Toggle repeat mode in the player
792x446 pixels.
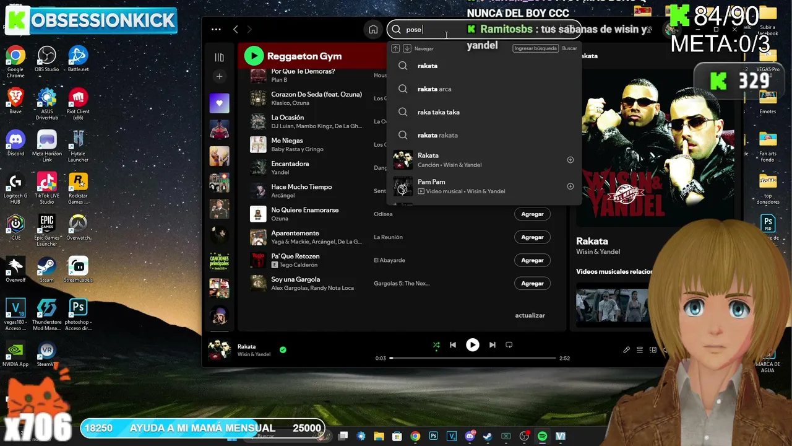tap(509, 345)
